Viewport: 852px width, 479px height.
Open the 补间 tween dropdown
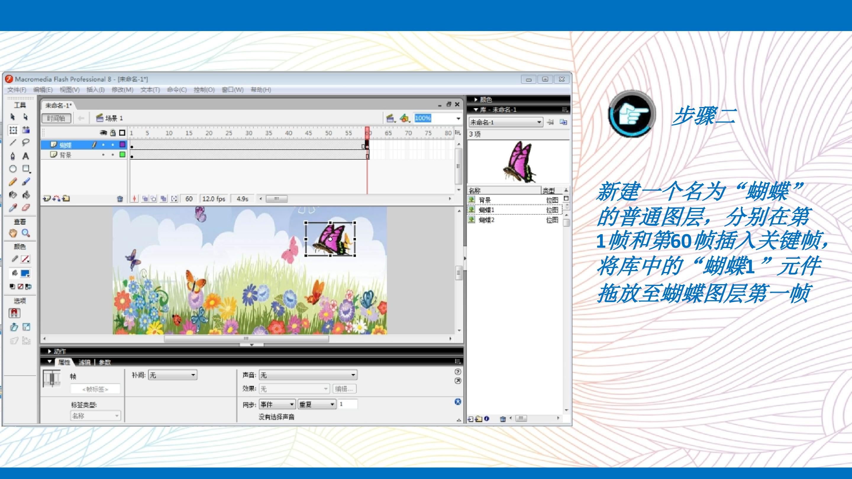173,375
